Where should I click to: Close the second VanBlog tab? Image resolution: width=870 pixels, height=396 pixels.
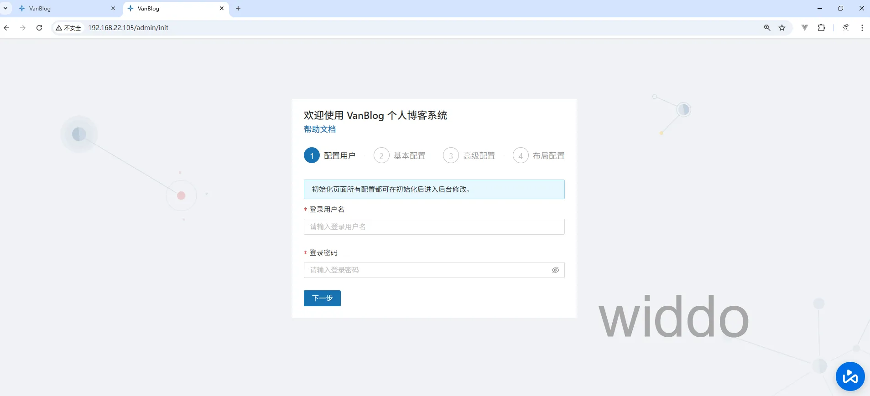pyautogui.click(x=222, y=8)
